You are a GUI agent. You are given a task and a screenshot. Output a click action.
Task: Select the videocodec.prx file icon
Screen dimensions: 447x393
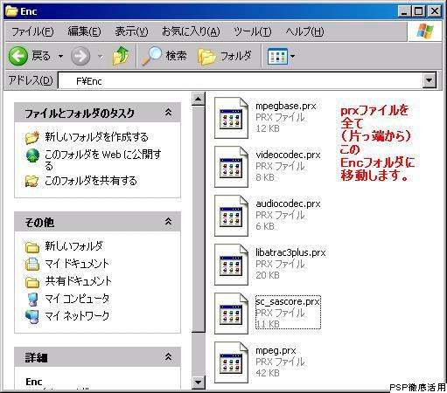231,167
